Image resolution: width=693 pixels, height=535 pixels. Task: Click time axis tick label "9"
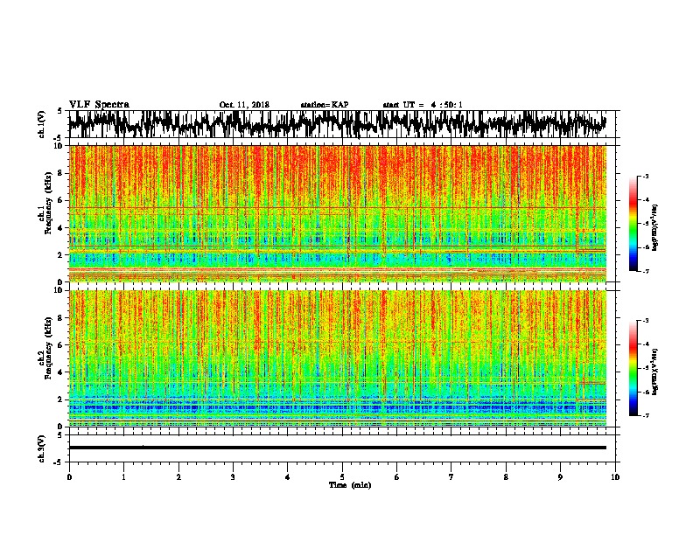pyautogui.click(x=560, y=477)
